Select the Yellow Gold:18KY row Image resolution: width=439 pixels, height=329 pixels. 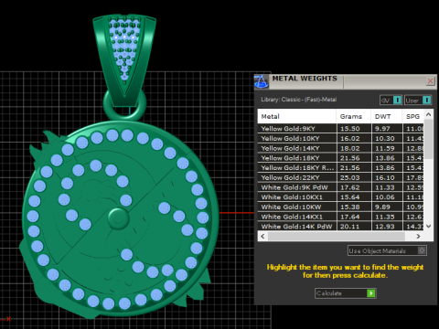[x=341, y=158]
